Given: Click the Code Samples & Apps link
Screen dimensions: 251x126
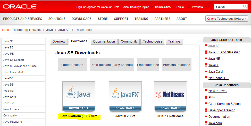Looking at the screenshot, I should [x=224, y=104].
